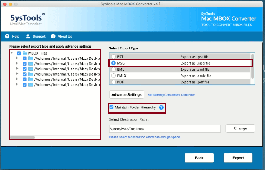Expand the last /Volumes folder node
265x170 pixels.
[17, 84]
